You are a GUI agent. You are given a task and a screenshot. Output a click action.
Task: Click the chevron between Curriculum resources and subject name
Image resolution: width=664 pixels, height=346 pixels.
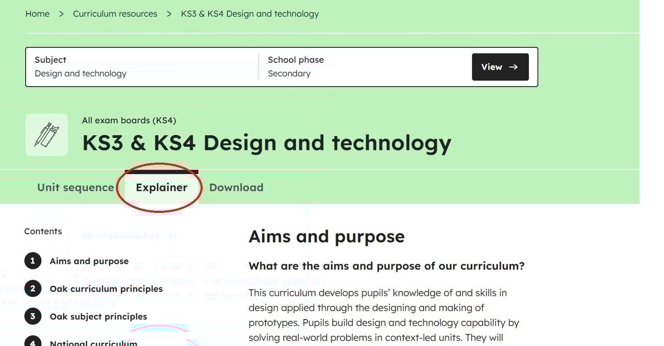point(169,13)
